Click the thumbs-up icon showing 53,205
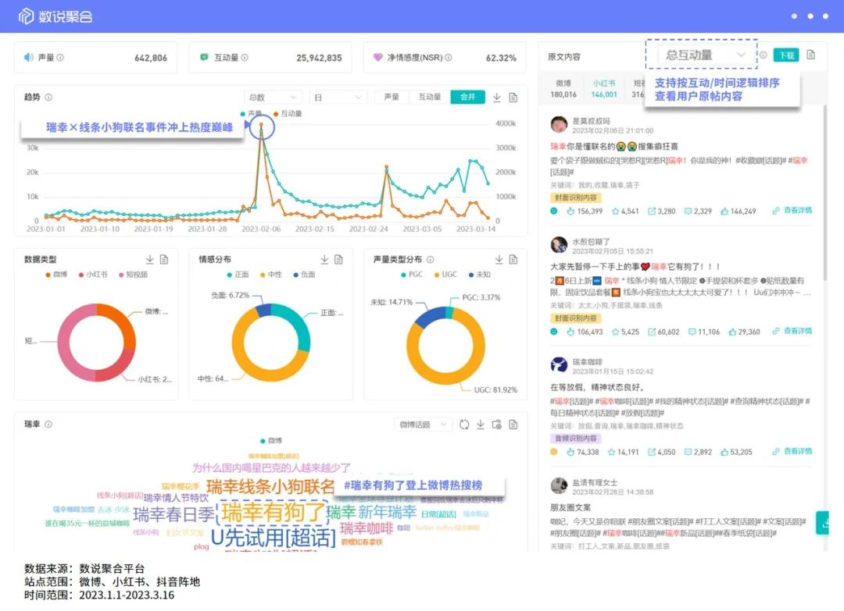The height and width of the screenshot is (611, 844). 724,453
